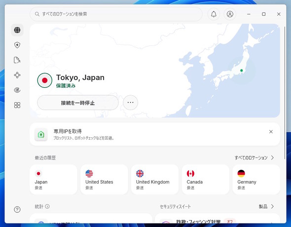Open the three-dot connection options menu
291x227 pixels.
point(131,103)
